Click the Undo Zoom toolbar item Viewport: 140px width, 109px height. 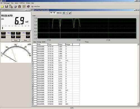(36, 6)
